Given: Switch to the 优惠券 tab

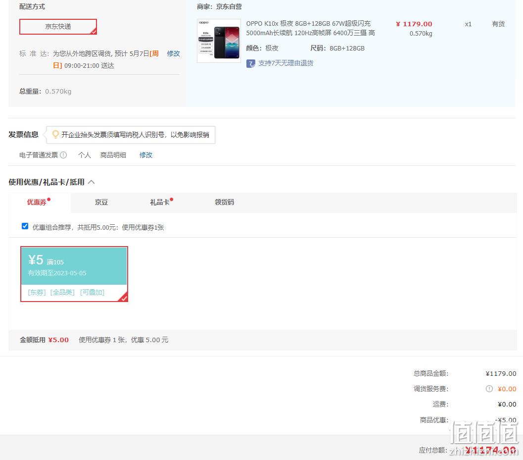Looking at the screenshot, I should 39,202.
